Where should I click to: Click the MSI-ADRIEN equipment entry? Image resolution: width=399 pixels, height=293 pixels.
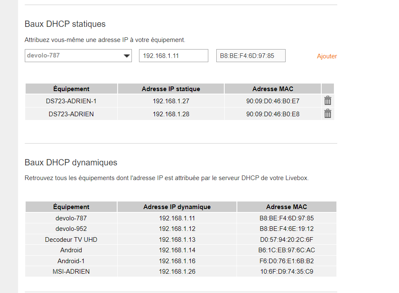[x=71, y=271]
